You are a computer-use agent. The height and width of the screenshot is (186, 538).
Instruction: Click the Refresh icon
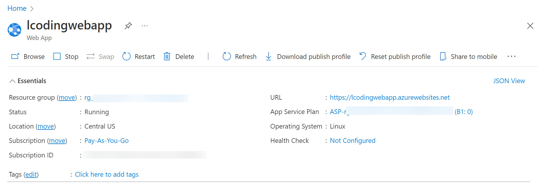(227, 56)
